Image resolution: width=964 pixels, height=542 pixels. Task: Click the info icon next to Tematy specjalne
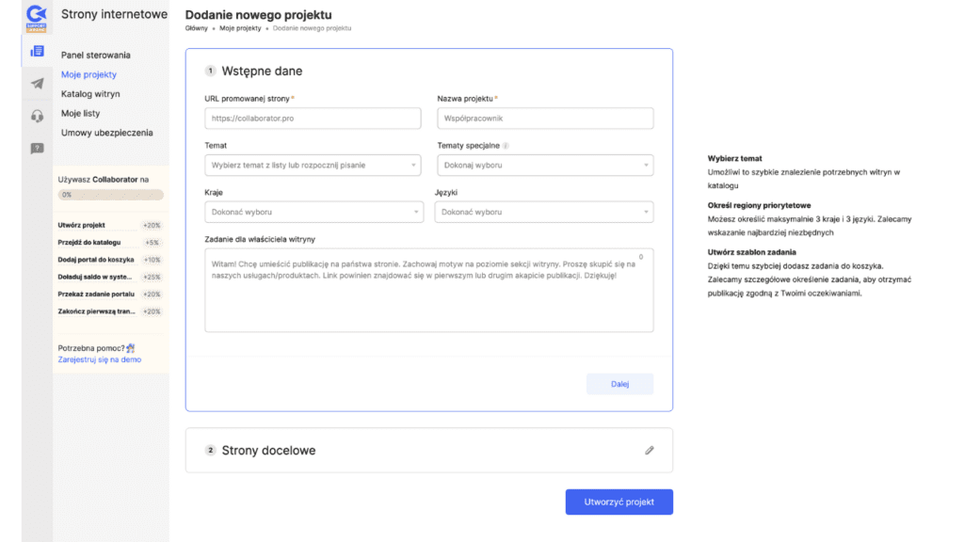click(506, 146)
